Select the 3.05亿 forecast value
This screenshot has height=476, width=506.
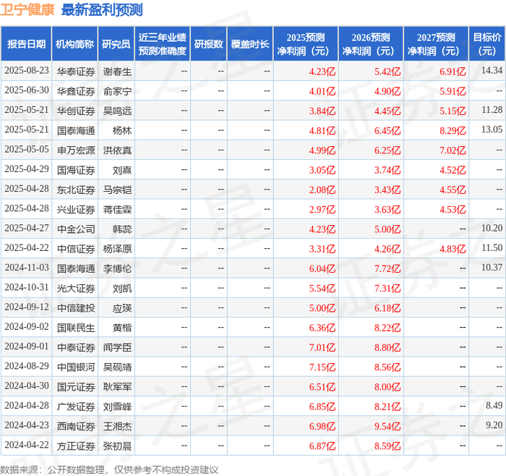pos(322,170)
